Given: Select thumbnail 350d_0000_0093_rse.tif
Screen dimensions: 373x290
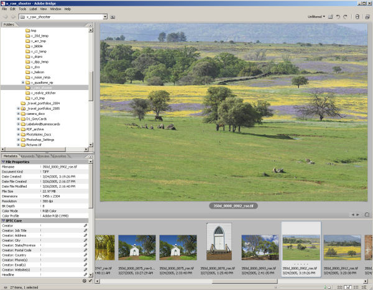Looking at the screenshot, I should coord(260,247).
